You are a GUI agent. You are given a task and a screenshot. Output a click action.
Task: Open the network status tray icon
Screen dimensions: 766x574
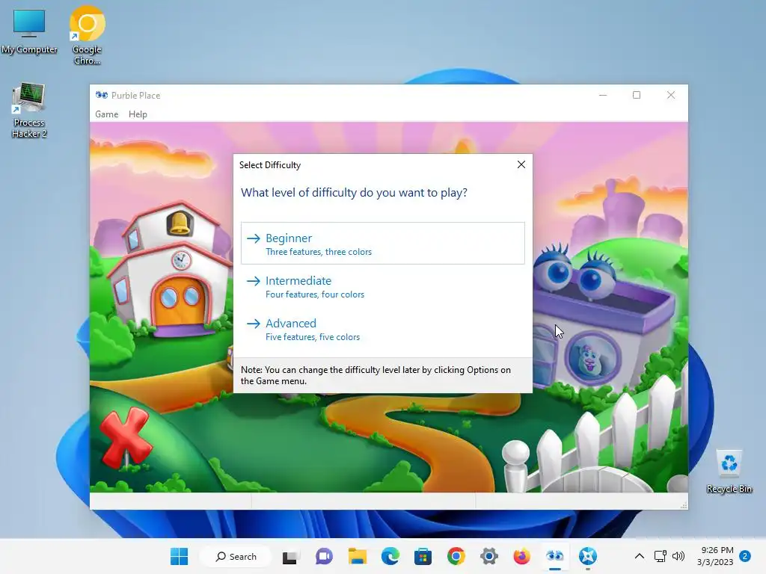pos(660,556)
